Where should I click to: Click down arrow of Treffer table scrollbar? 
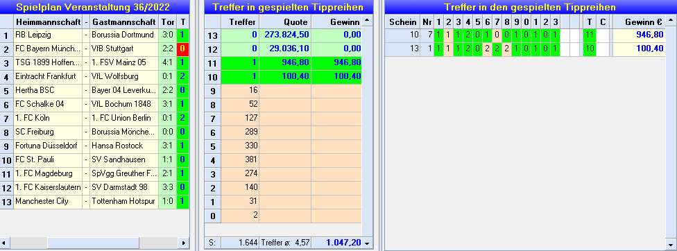point(368,243)
